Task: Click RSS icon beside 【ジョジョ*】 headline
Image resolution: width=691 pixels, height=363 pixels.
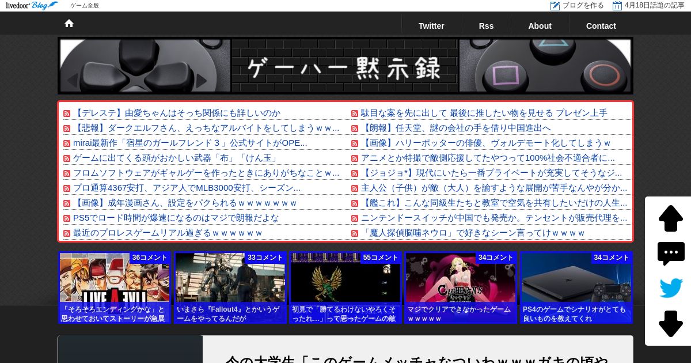Action: coord(355,173)
